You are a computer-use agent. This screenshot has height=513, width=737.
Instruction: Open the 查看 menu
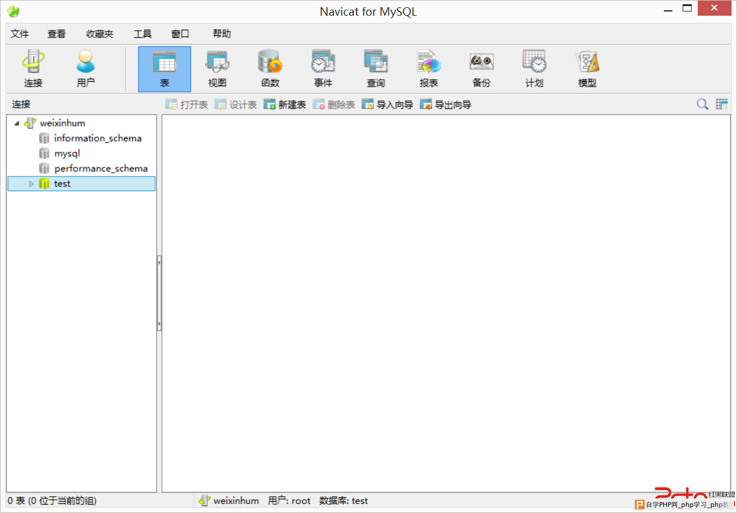pyautogui.click(x=57, y=34)
